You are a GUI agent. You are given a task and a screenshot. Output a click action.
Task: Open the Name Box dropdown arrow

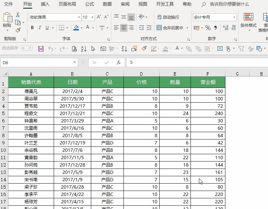coord(74,62)
